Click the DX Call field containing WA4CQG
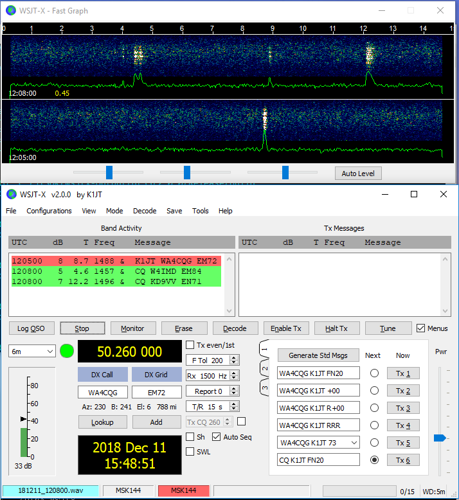 point(103,392)
